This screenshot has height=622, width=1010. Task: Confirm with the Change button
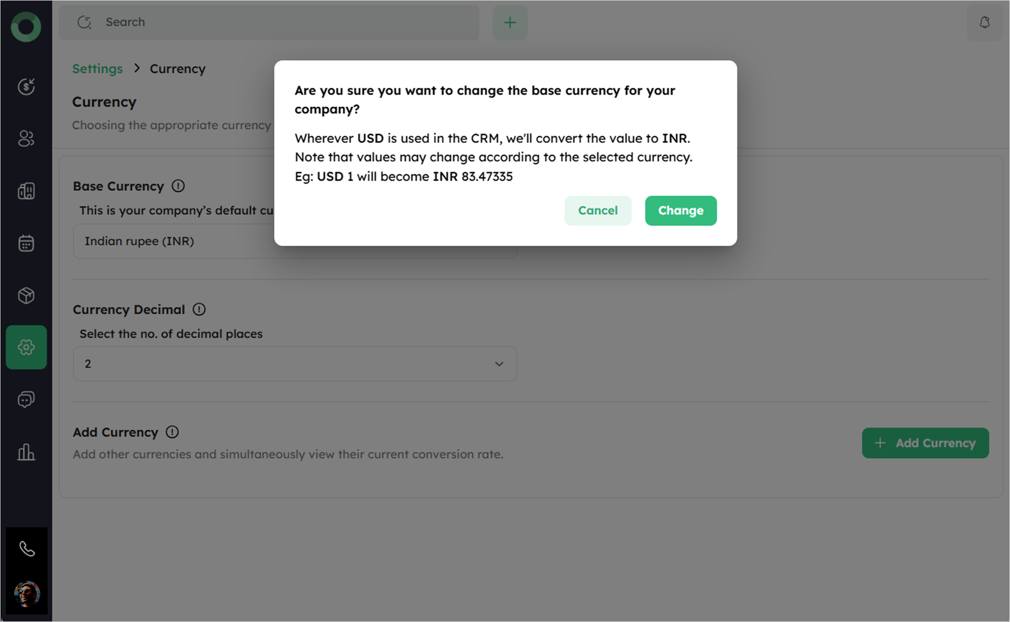[681, 211]
